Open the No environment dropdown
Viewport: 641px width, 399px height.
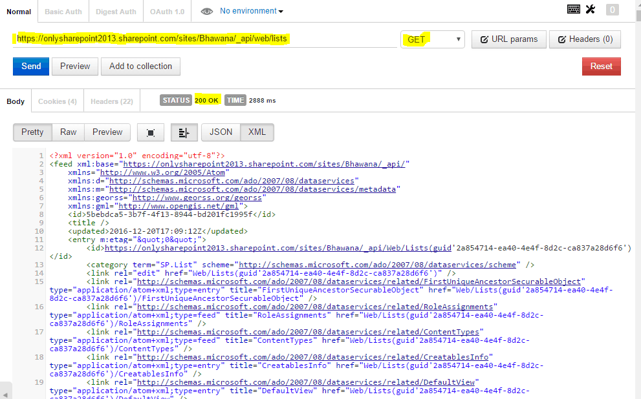pos(249,11)
